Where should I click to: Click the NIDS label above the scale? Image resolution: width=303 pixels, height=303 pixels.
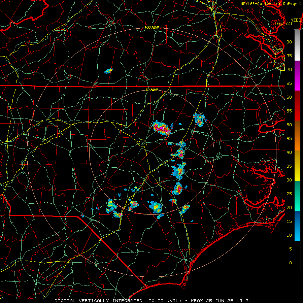tap(296, 20)
